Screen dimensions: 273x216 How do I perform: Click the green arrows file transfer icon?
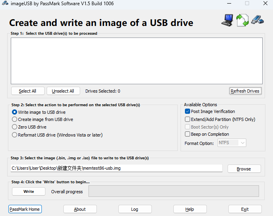click(242, 20)
